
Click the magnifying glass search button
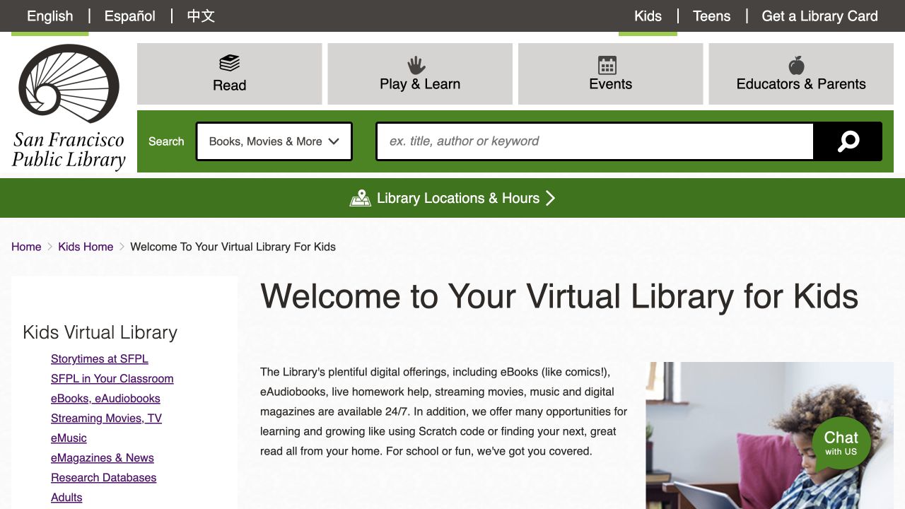tap(848, 141)
